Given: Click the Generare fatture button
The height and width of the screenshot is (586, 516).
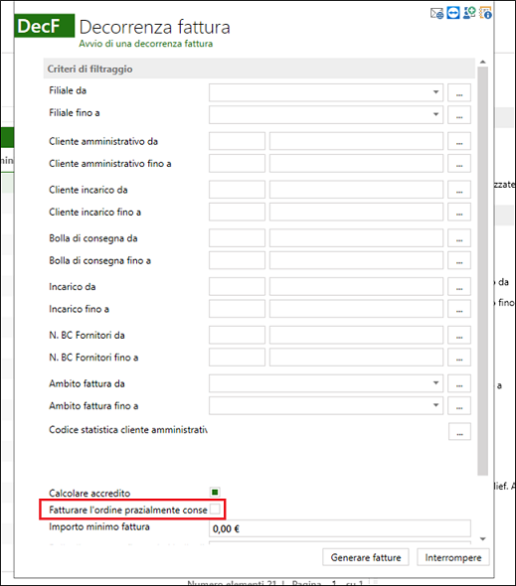Looking at the screenshot, I should (x=366, y=557).
